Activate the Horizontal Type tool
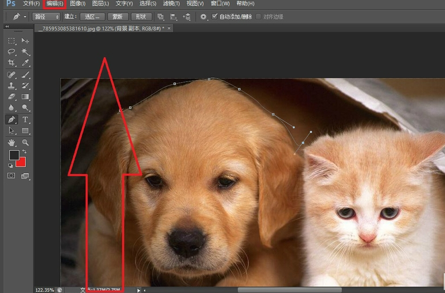Screen dimensions: 445x293 pyautogui.click(x=25, y=120)
